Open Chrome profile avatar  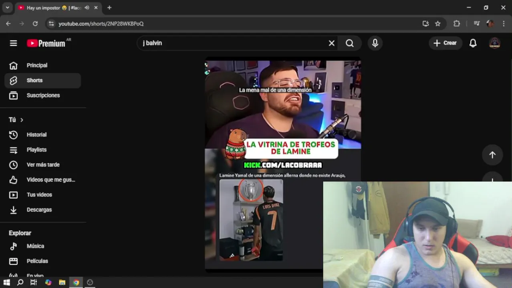point(490,24)
